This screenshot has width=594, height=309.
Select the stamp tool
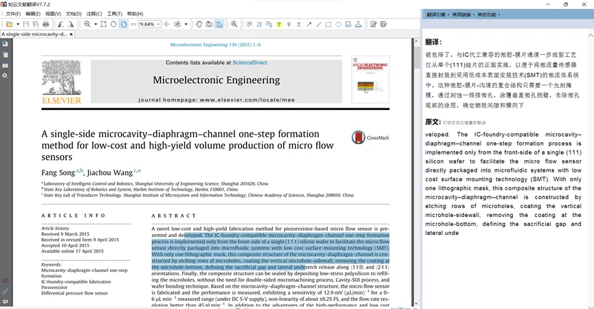pyautogui.click(x=358, y=24)
